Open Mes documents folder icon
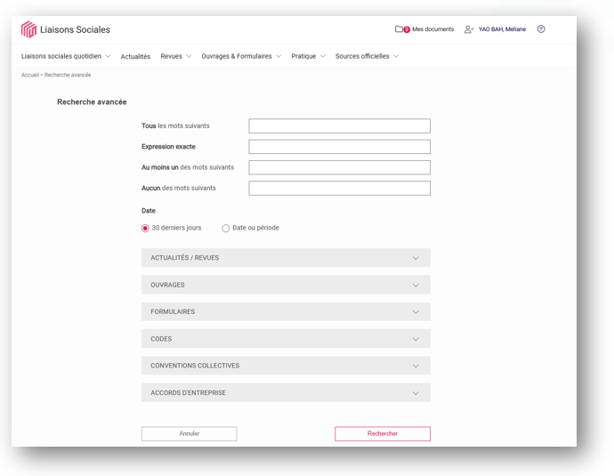614x476 pixels. tap(399, 29)
